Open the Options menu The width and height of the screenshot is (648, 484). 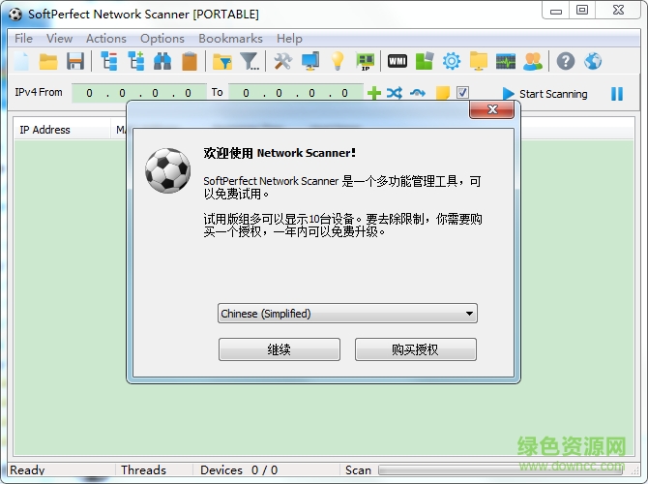[162, 39]
